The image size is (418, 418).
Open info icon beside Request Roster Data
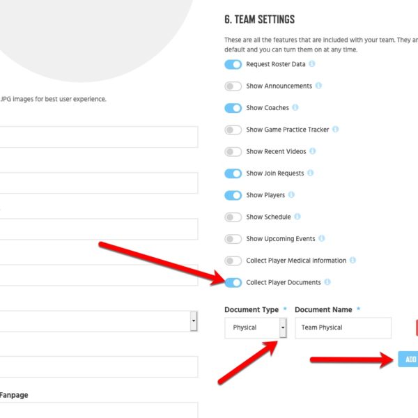pos(311,64)
